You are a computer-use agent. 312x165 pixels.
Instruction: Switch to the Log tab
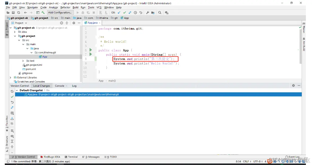[74, 86]
